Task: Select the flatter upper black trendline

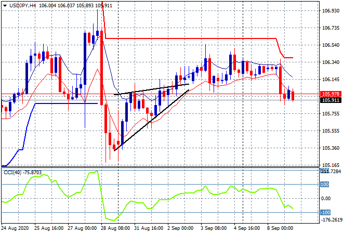Action: [x=152, y=89]
